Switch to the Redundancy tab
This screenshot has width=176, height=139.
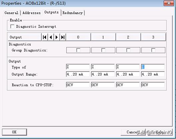[x=73, y=13]
